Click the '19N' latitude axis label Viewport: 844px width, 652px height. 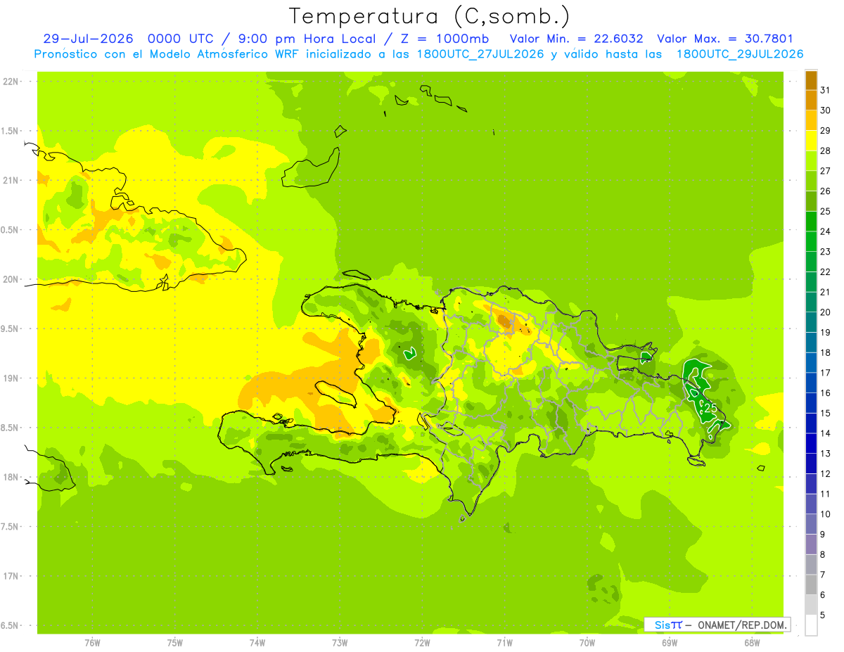coord(11,378)
